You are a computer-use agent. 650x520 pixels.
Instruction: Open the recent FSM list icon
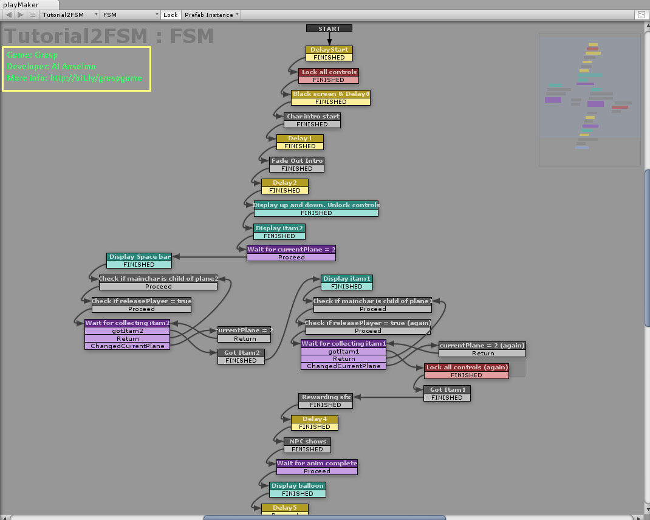pos(33,15)
